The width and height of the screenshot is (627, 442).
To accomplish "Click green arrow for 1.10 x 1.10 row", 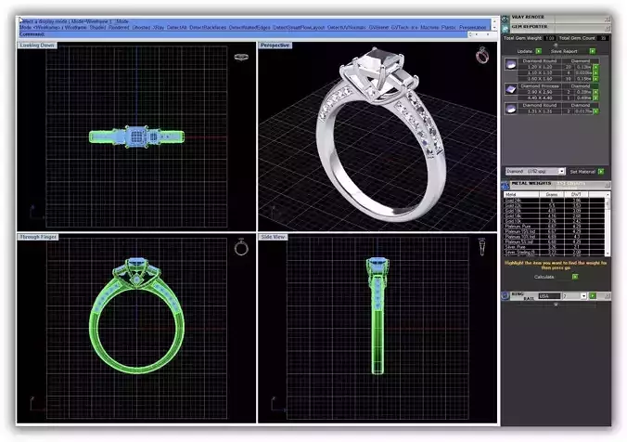I will pyautogui.click(x=595, y=72).
